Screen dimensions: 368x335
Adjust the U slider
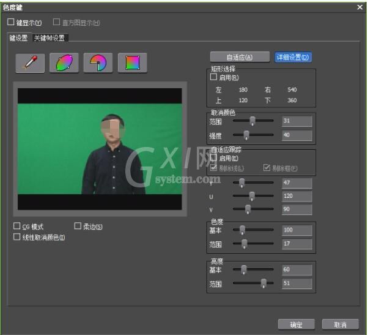point(252,195)
